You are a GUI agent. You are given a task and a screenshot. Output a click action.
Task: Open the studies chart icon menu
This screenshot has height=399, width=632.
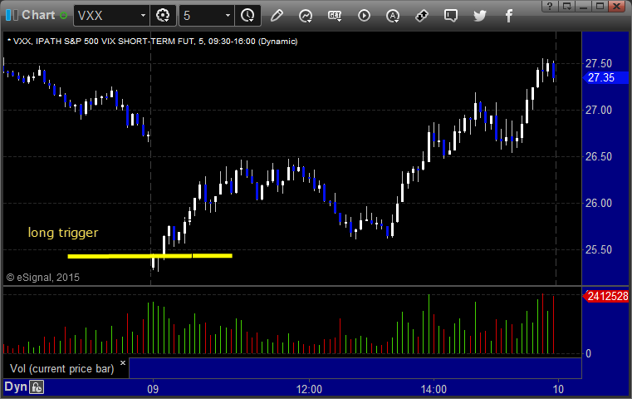[306, 16]
